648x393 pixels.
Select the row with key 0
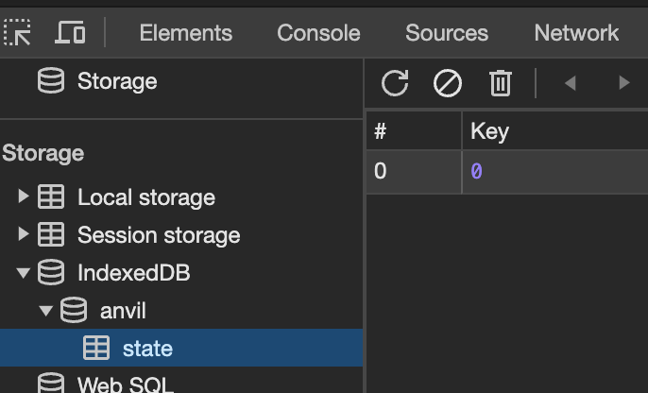pyautogui.click(x=507, y=172)
